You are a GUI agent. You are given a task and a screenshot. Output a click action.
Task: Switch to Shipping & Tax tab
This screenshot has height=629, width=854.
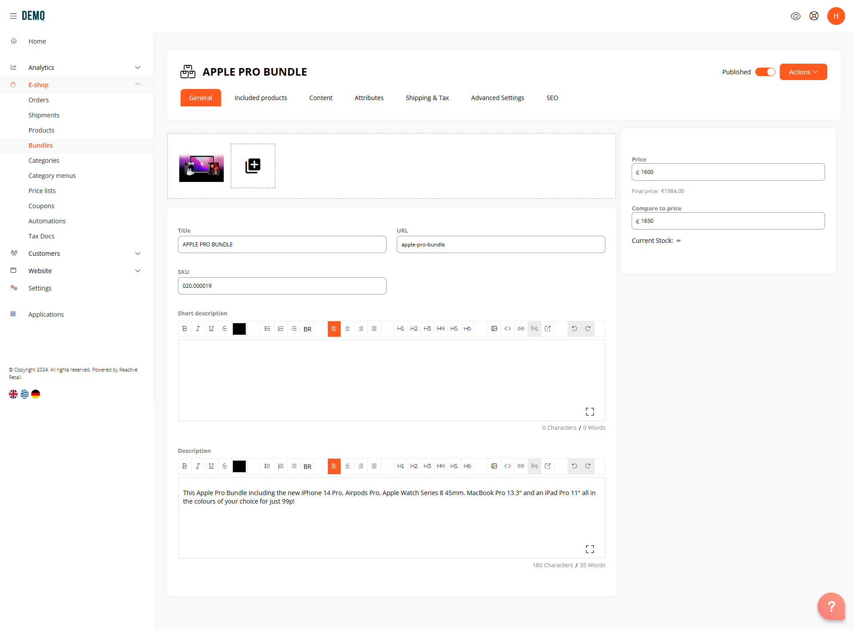(427, 98)
